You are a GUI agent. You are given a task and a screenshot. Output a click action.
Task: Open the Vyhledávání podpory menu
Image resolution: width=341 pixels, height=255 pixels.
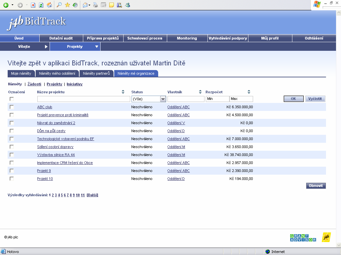point(228,38)
